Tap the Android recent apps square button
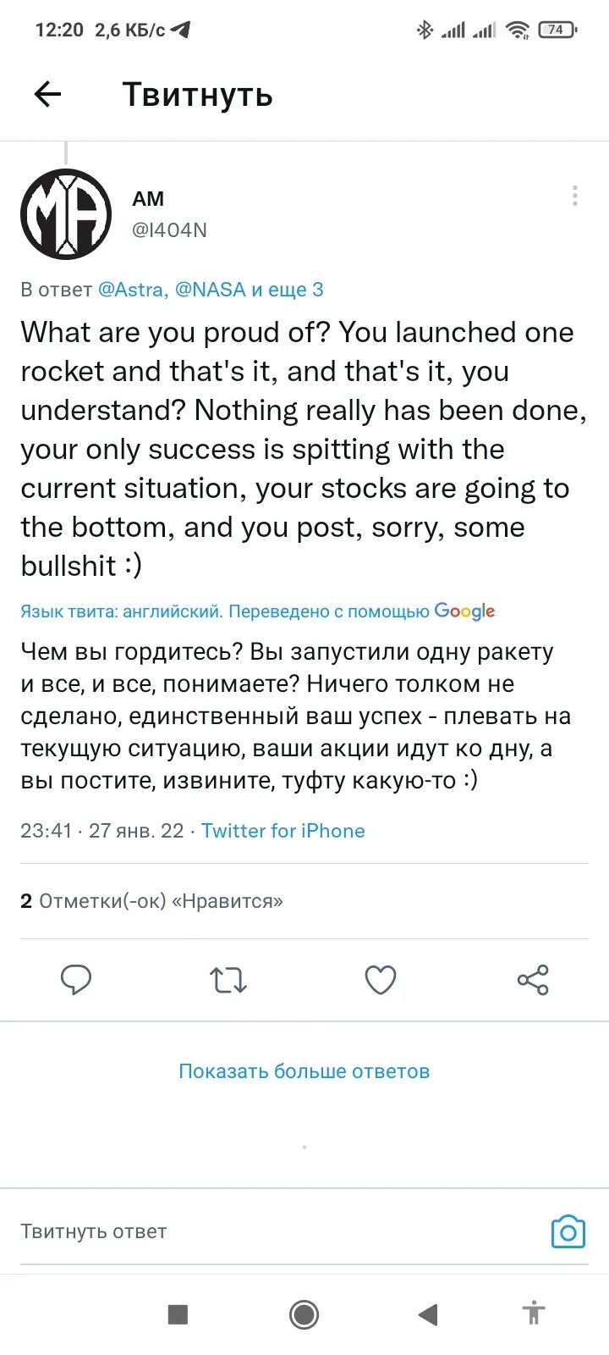This screenshot has width=609, height=1355. (178, 1314)
